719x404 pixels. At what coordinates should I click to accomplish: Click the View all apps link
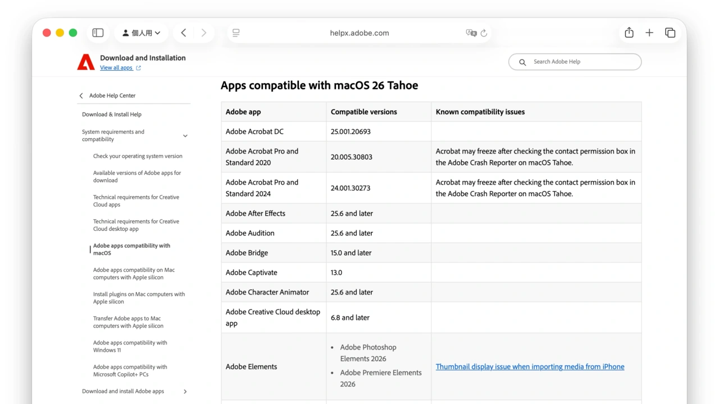(x=116, y=67)
